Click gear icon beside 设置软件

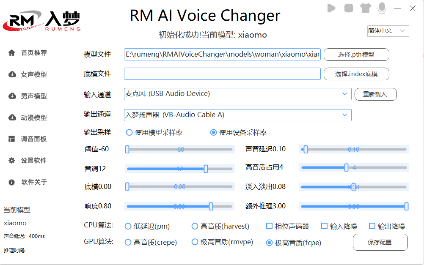click(x=11, y=161)
